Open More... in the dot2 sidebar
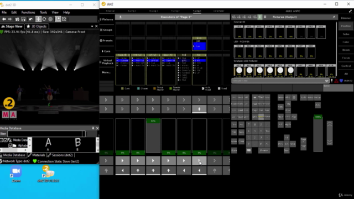This screenshot has height=199, width=354. [x=107, y=72]
